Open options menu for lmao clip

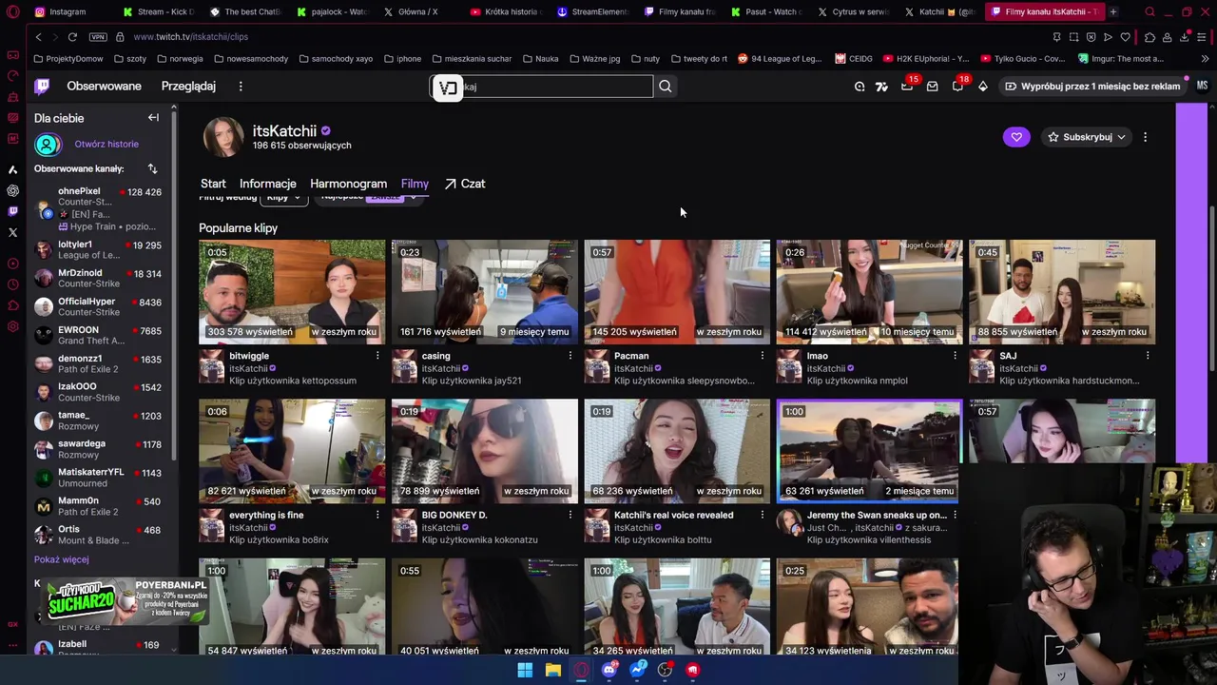point(956,356)
